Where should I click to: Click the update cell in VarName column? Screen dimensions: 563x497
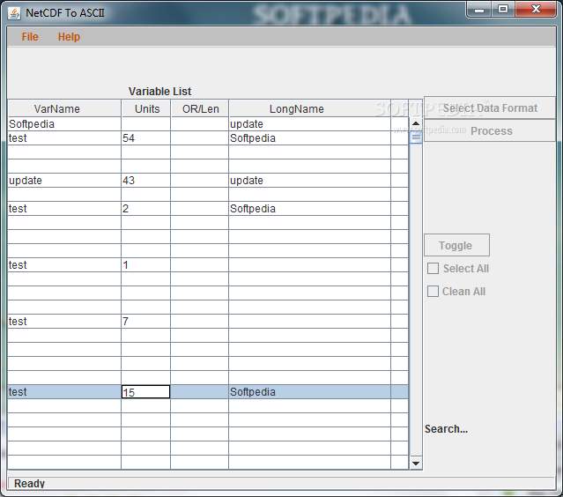(x=64, y=181)
